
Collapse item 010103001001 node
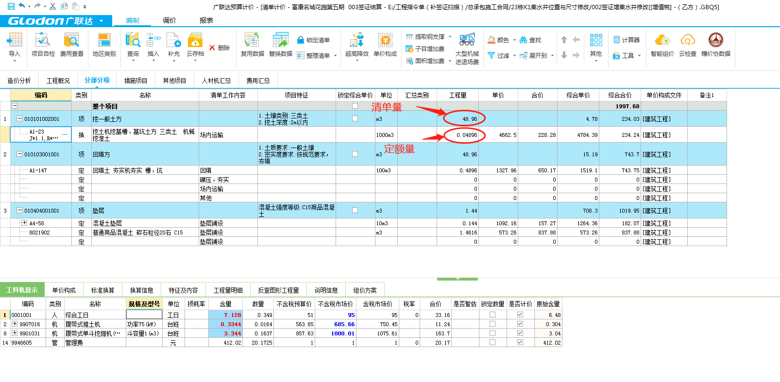(x=19, y=154)
